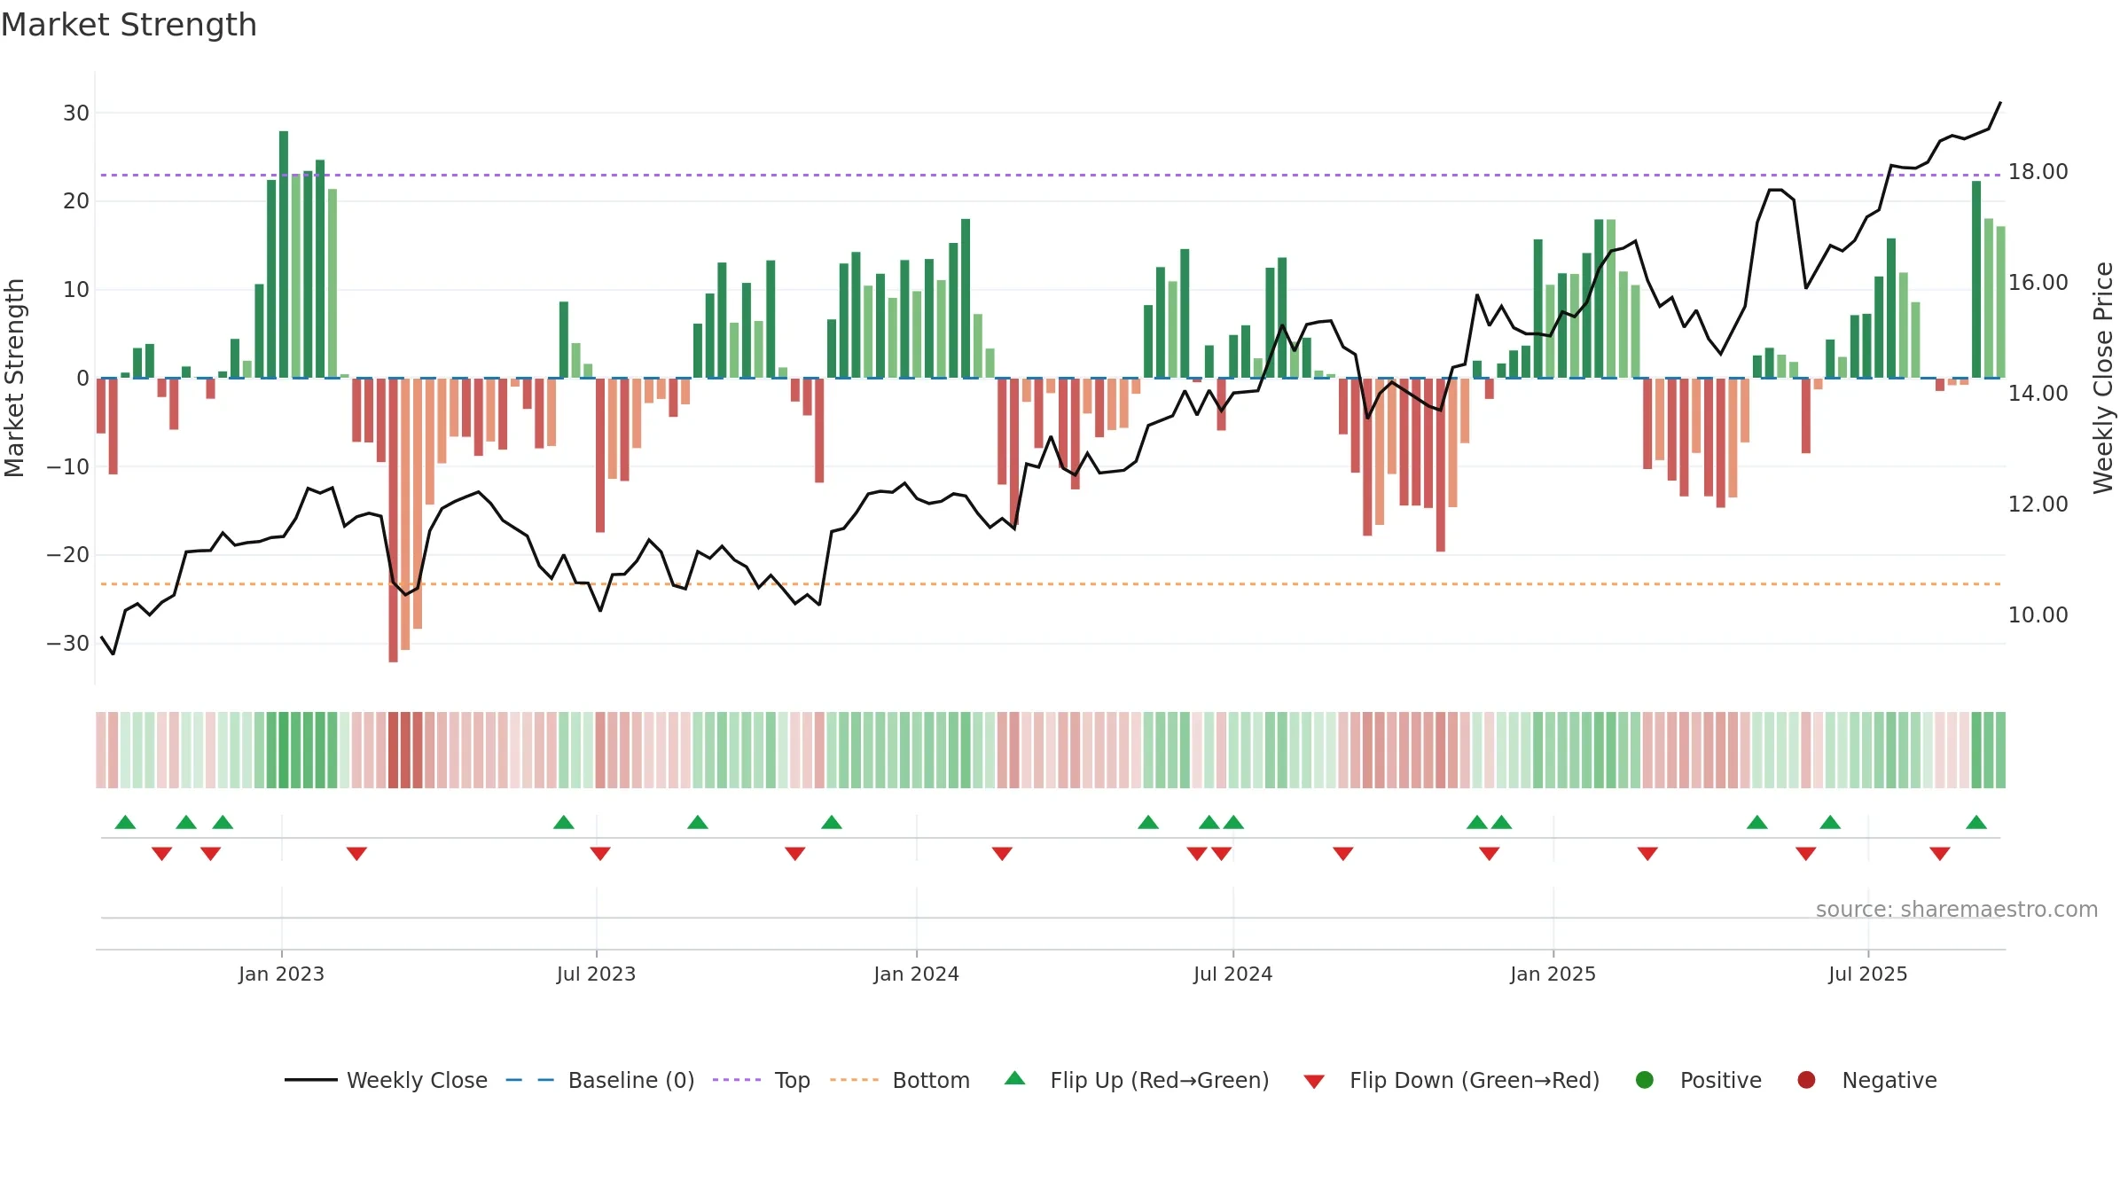Click the 30 market strength axis label
Viewport: 2128px width, 1197px height.
click(76, 113)
